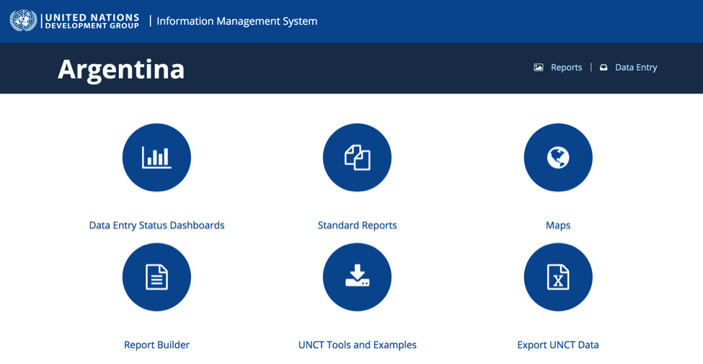Open the Data Entry Status Dashboards bar chart icon
Screen dimensions: 703x364
pyautogui.click(x=156, y=157)
